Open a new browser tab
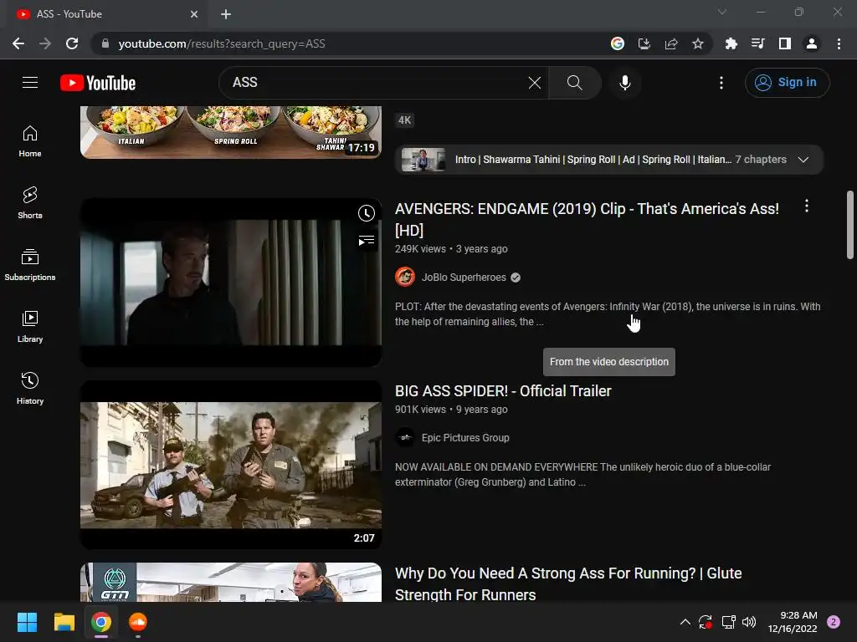 point(226,14)
